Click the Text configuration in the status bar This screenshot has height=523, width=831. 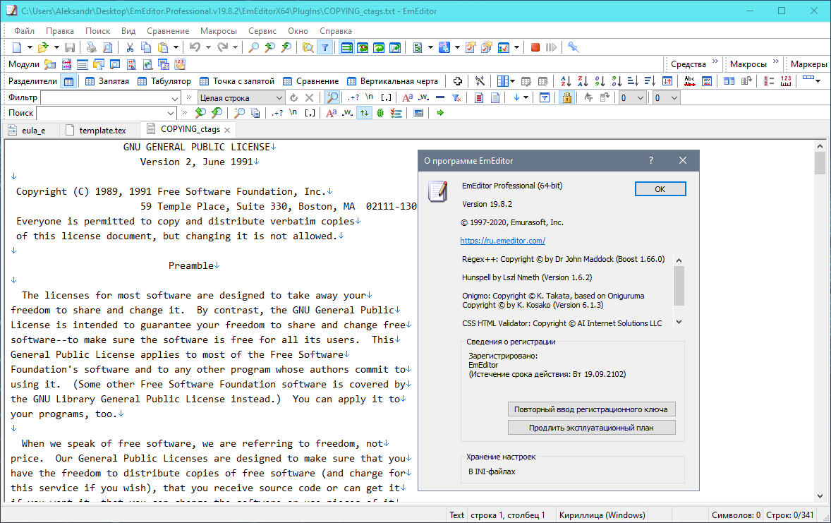457,515
